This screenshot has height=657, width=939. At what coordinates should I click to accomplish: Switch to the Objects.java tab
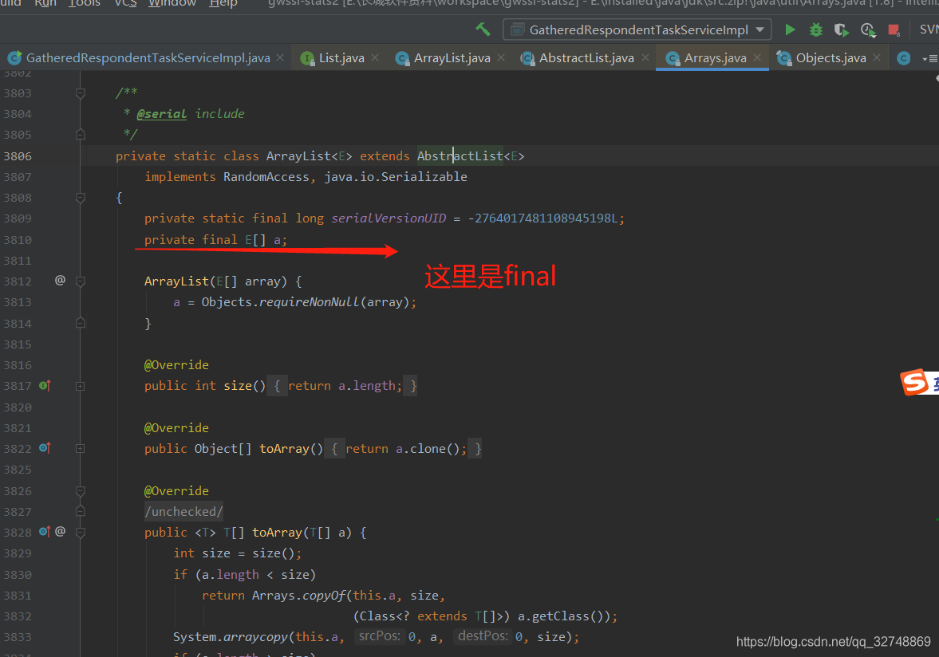point(830,58)
